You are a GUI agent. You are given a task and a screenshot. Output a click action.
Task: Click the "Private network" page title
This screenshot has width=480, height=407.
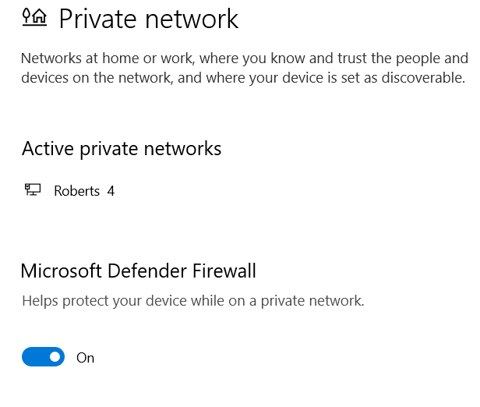click(148, 19)
